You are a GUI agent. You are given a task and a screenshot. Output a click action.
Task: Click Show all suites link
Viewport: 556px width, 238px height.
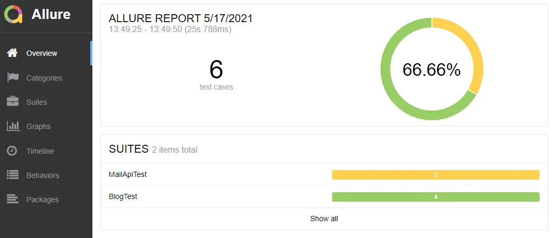pyautogui.click(x=324, y=219)
